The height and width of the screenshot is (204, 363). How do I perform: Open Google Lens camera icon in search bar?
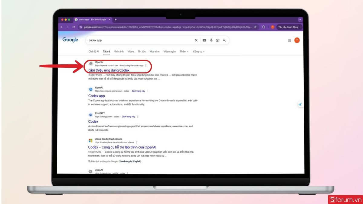pyautogui.click(x=218, y=40)
